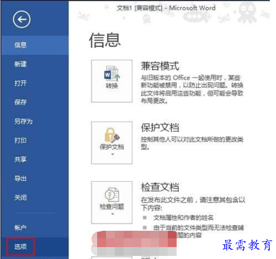The height and width of the screenshot is (259, 276).
Task: Click the 文档属性和作者的姓名 bullet text
Action: point(183,218)
